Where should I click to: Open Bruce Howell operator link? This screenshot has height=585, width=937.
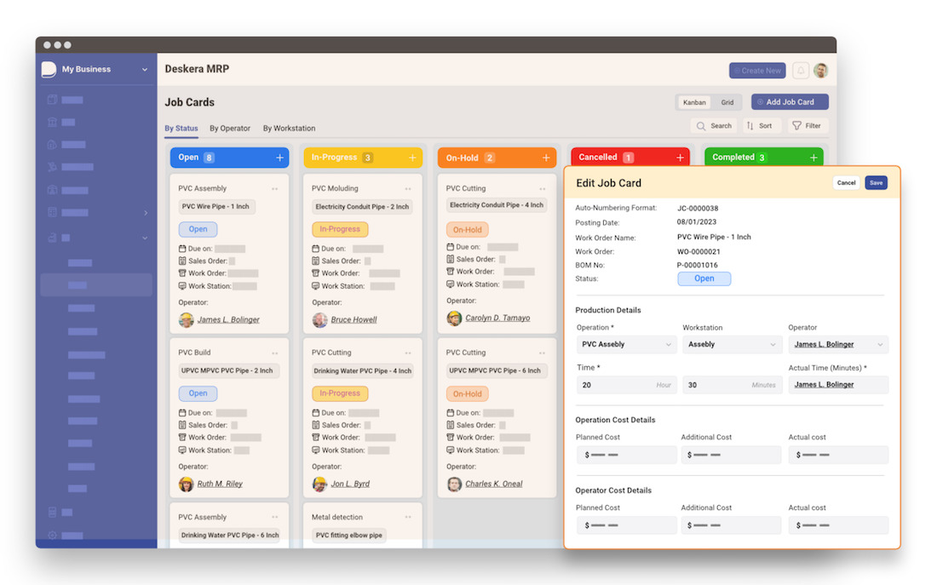tap(354, 319)
